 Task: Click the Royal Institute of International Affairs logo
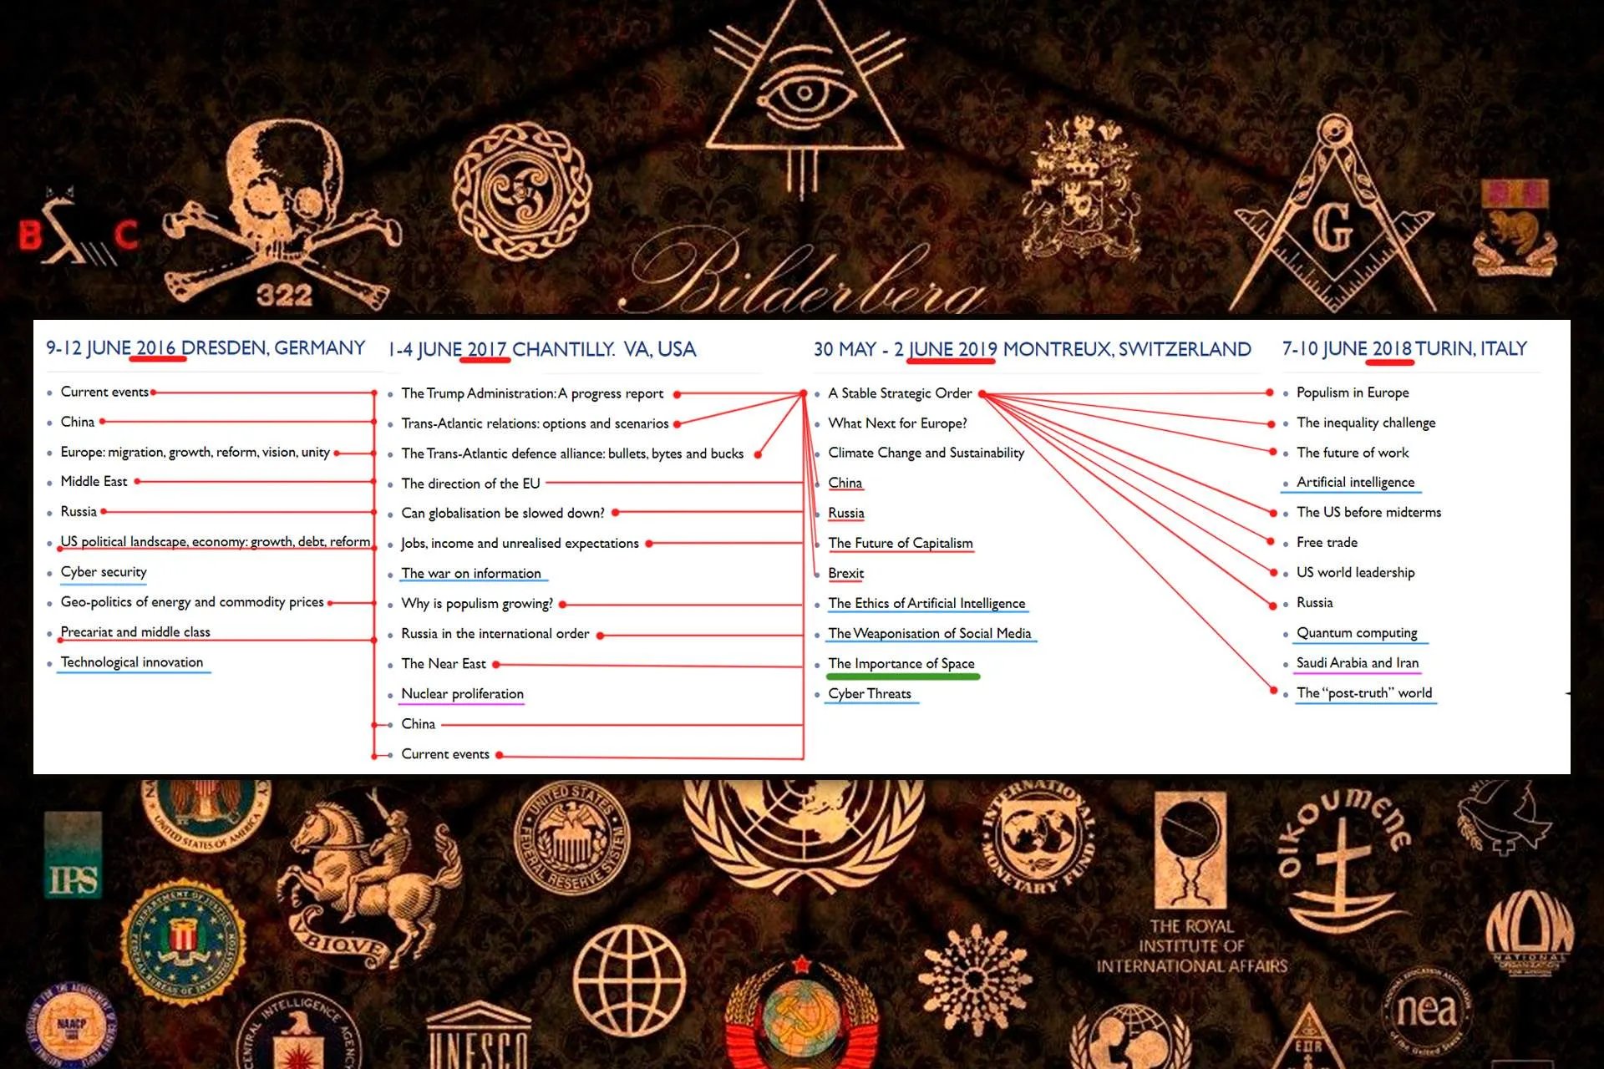1191,884
